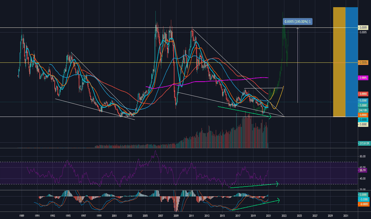Viewport: 371px width, 219px height.
Task: Click the 1995 label on the time axis
Action: coord(68,216)
